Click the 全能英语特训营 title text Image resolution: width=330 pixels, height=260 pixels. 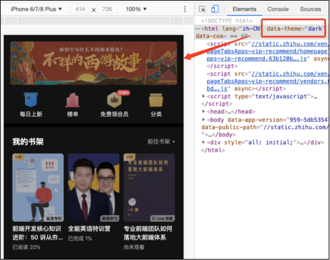pos(89,228)
